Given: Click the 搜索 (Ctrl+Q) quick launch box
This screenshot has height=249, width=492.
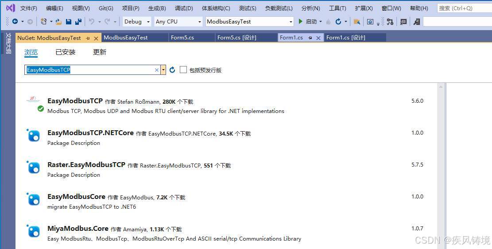Looking at the screenshot, I should pyautogui.click(x=465, y=8).
